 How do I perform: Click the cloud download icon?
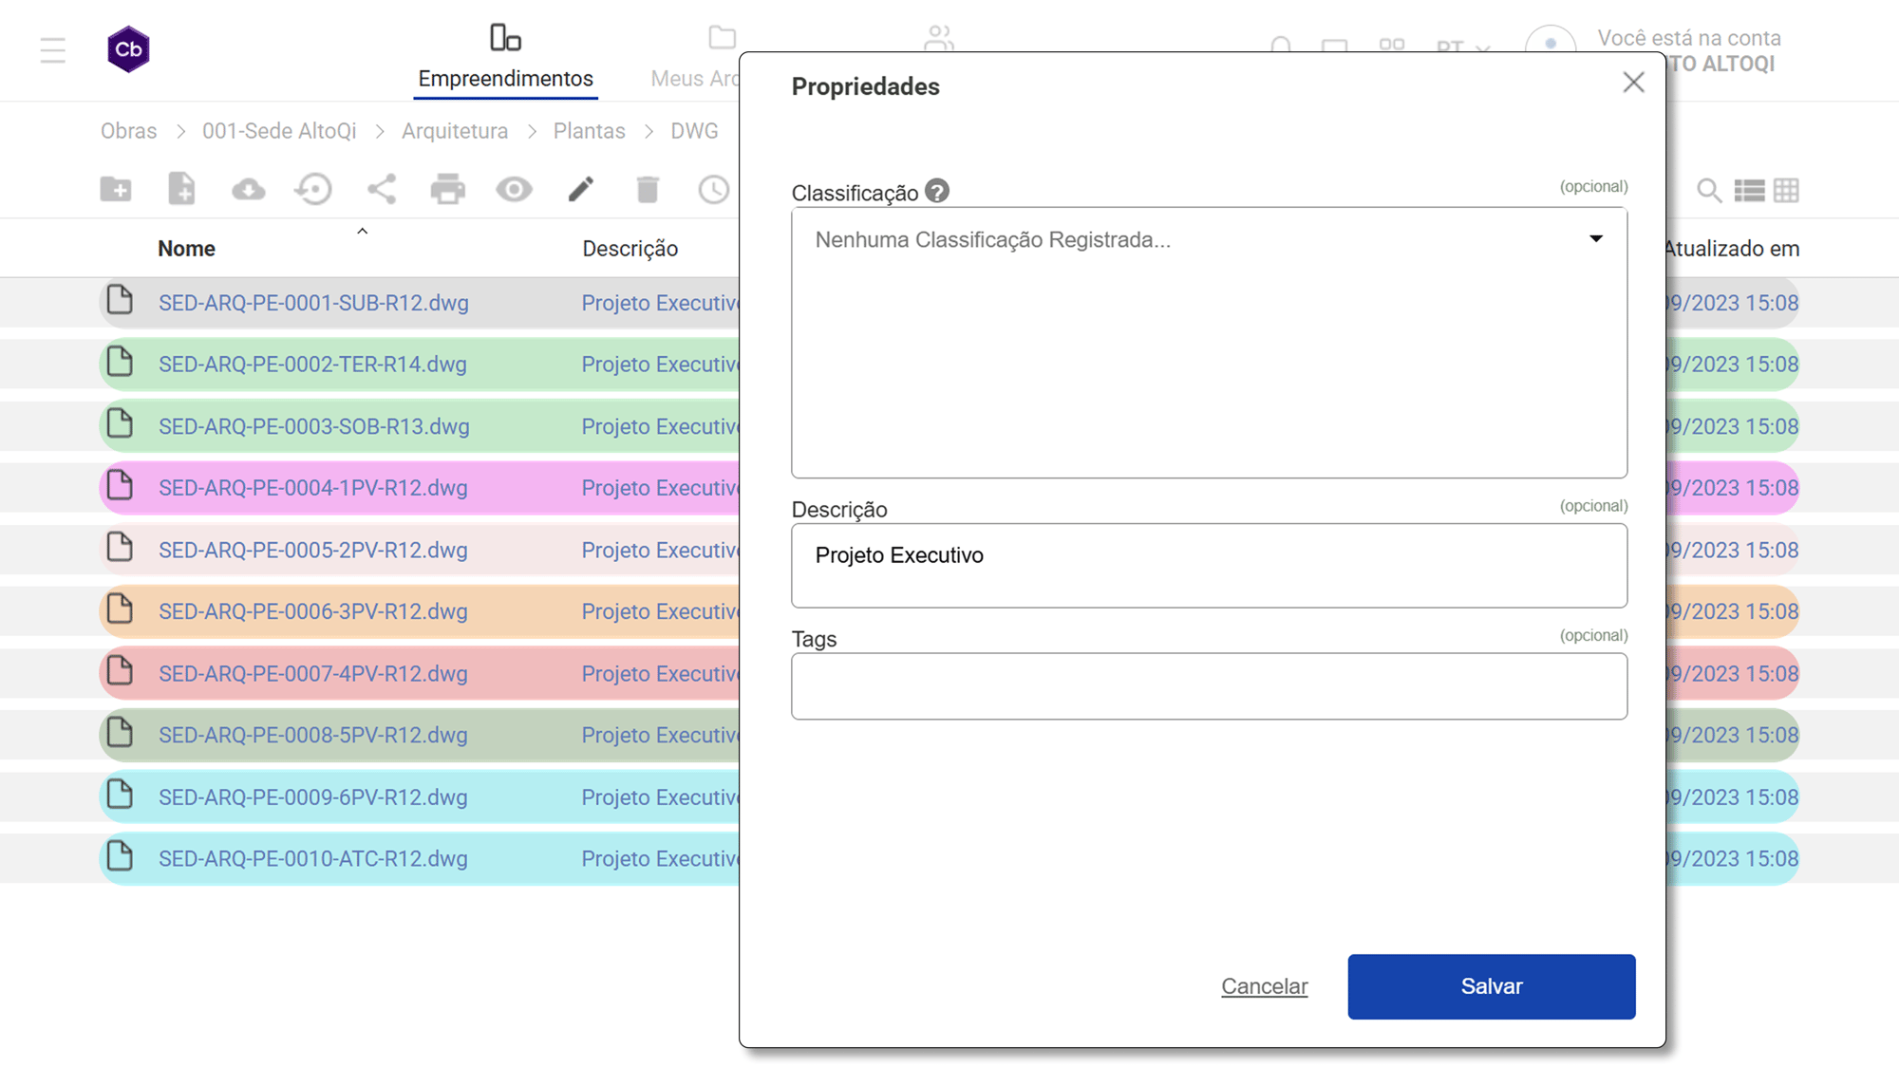248,190
